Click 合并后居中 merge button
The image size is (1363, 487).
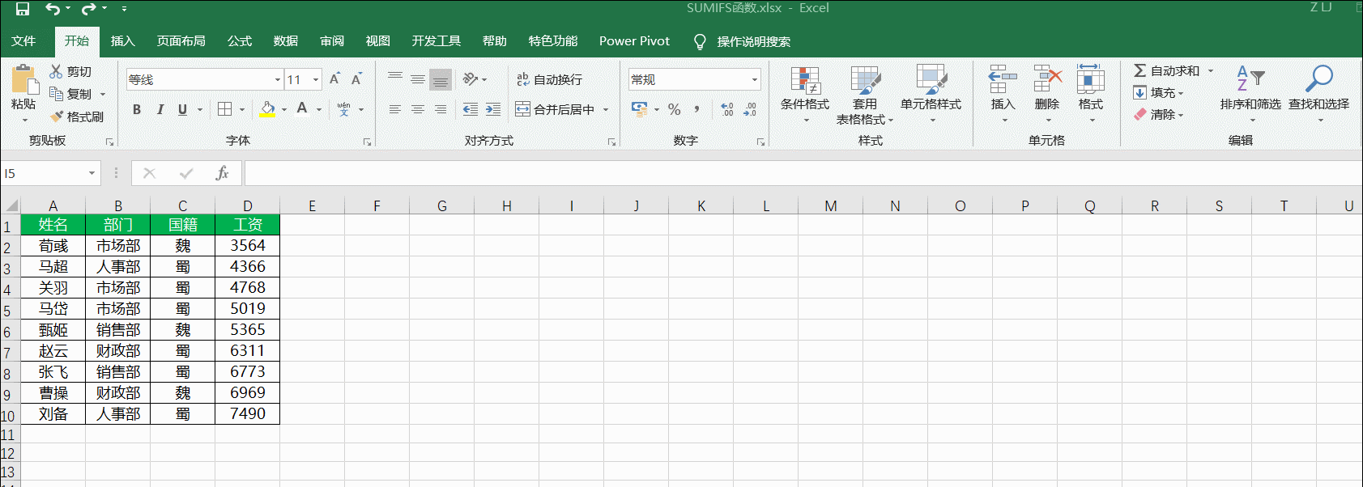coord(555,109)
